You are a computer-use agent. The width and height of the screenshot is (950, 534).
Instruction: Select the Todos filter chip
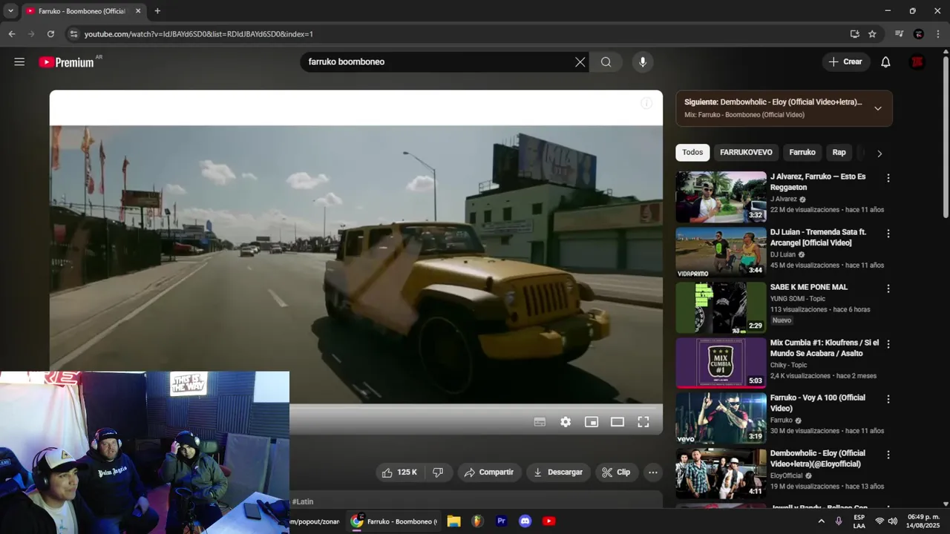click(x=692, y=153)
